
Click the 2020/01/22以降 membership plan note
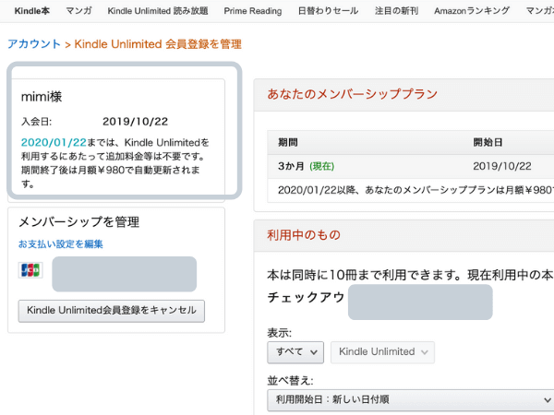[415, 190]
